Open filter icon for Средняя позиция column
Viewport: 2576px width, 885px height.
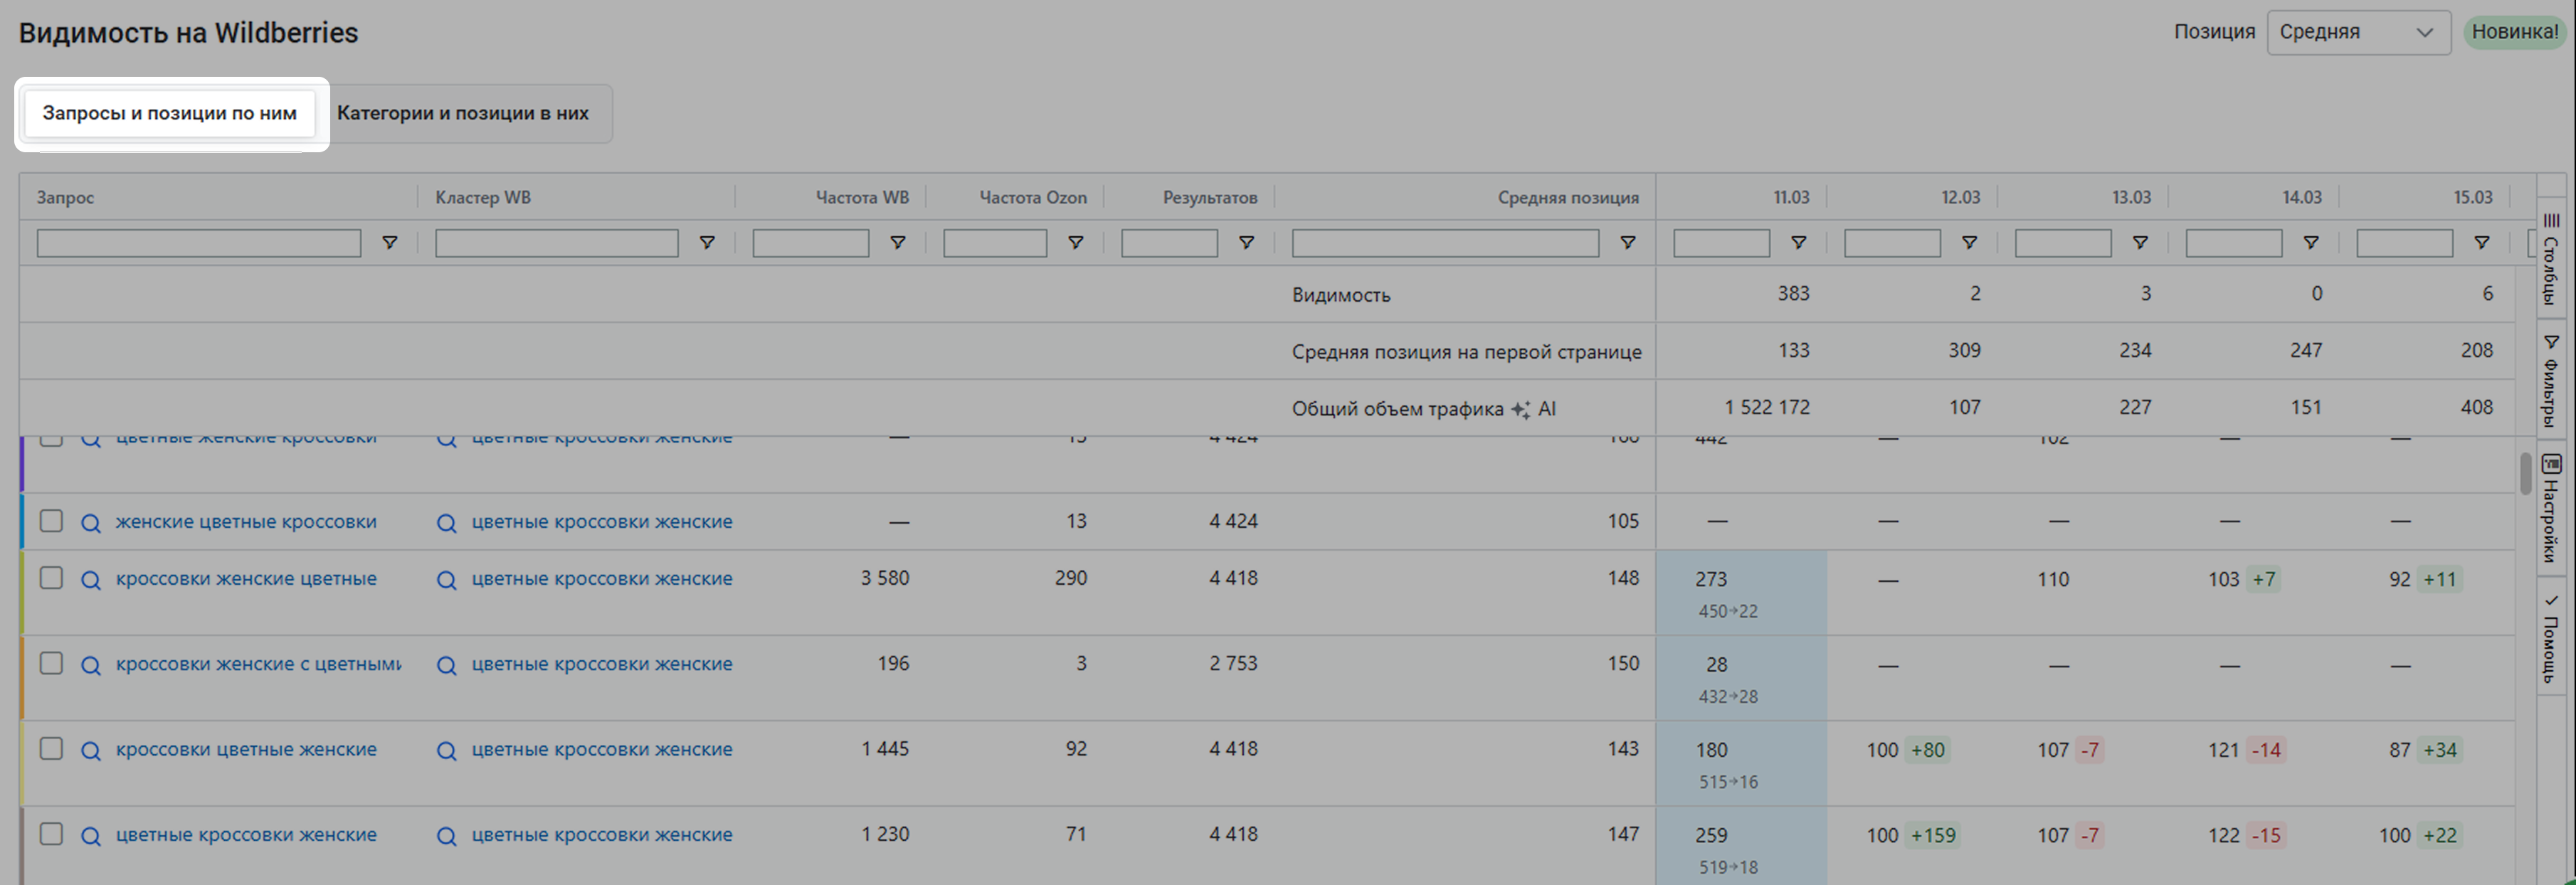coord(1628,243)
